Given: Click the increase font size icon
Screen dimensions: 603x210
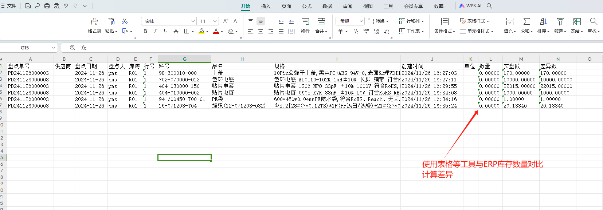Looking at the screenshot, I should [226, 21].
